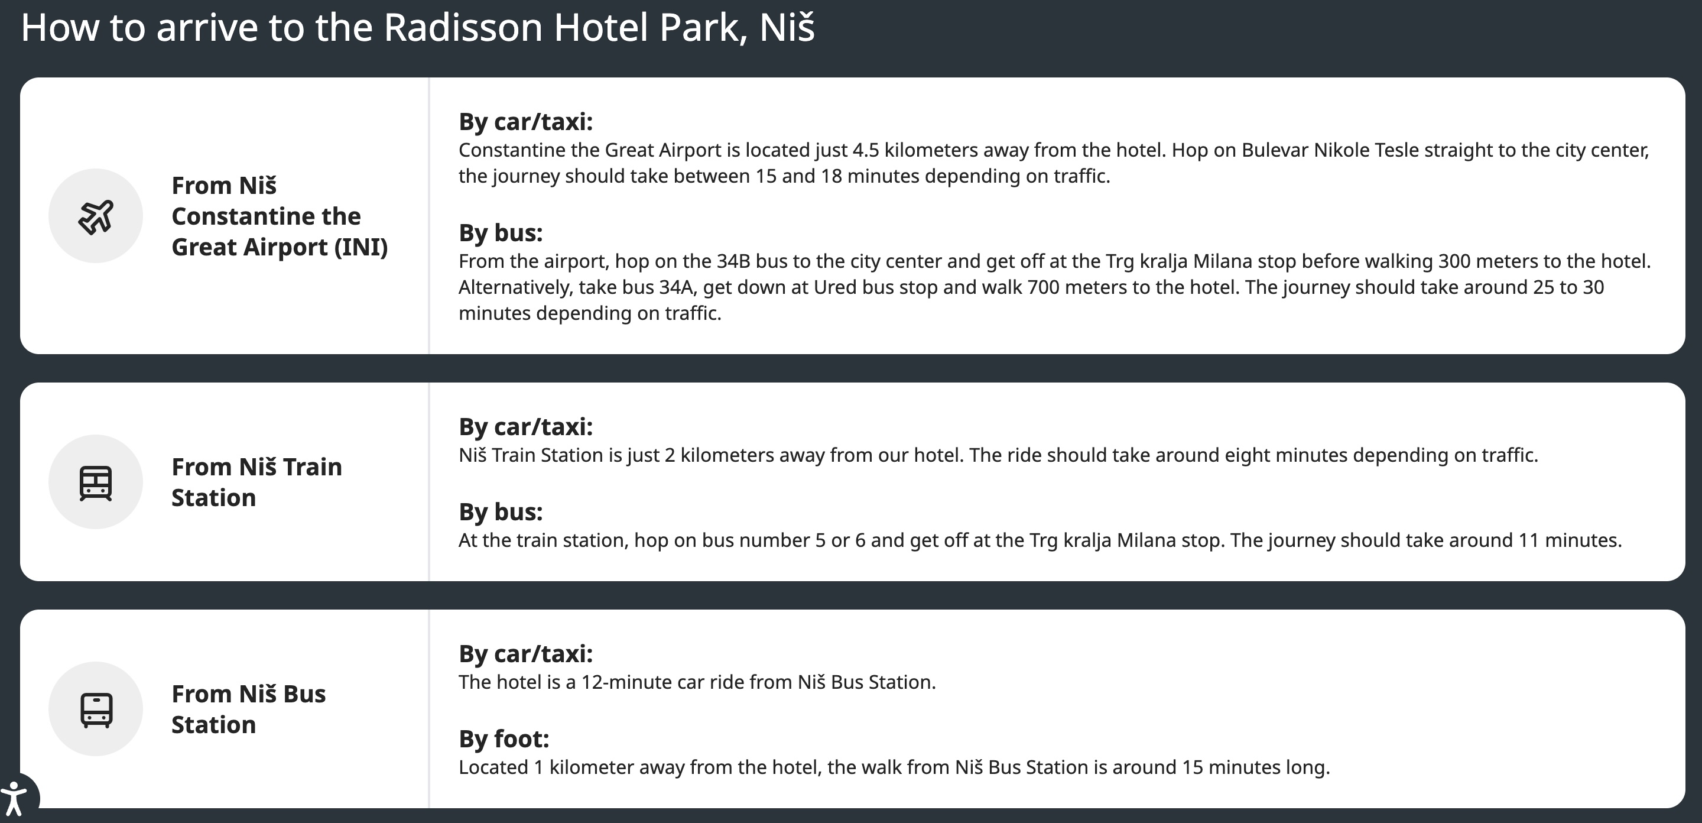Viewport: 1702px width, 823px height.
Task: Click the page title about arriving at Radisson
Action: (x=418, y=28)
